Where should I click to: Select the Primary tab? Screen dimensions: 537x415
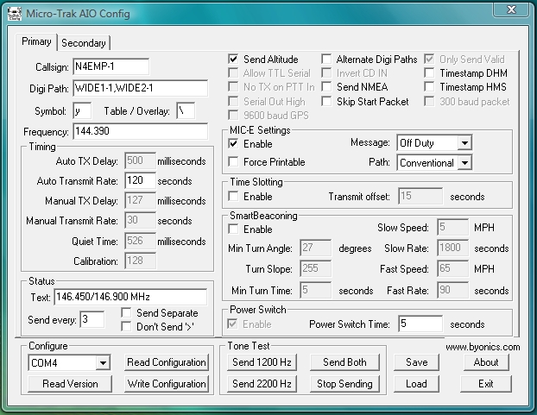tap(37, 42)
